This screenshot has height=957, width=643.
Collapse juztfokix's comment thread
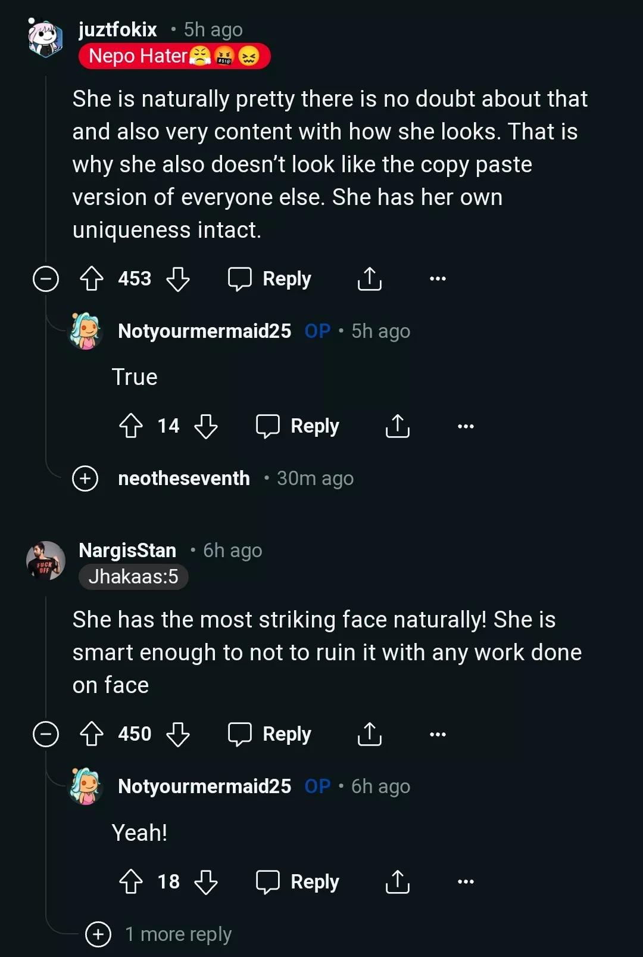[46, 278]
